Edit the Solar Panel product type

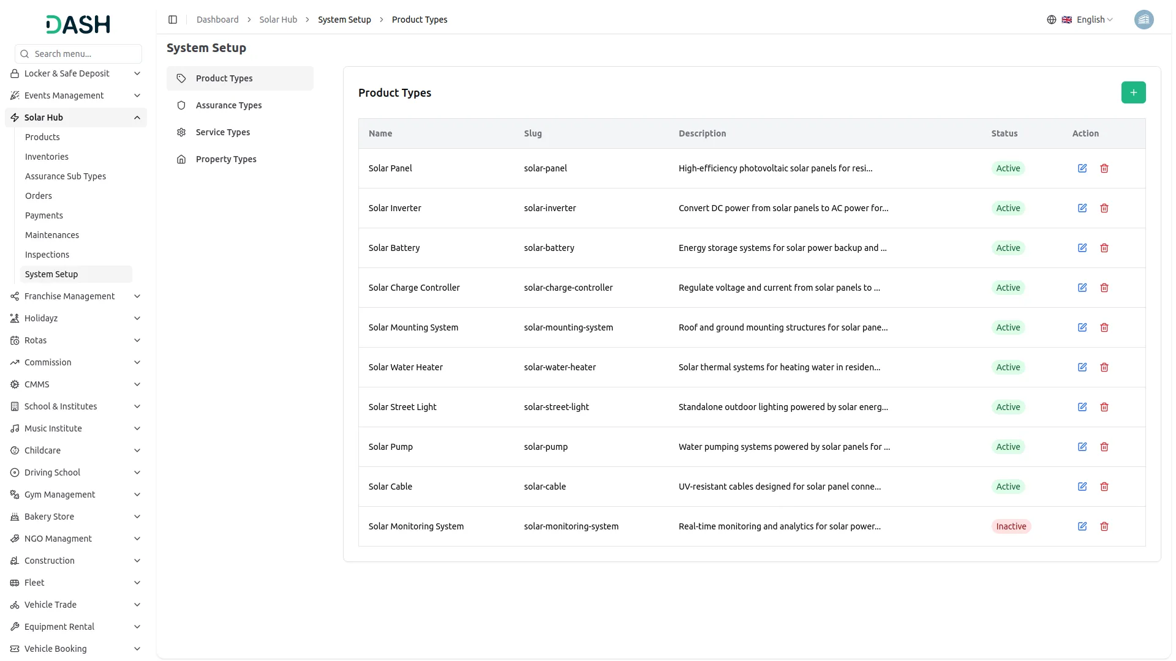tap(1082, 168)
